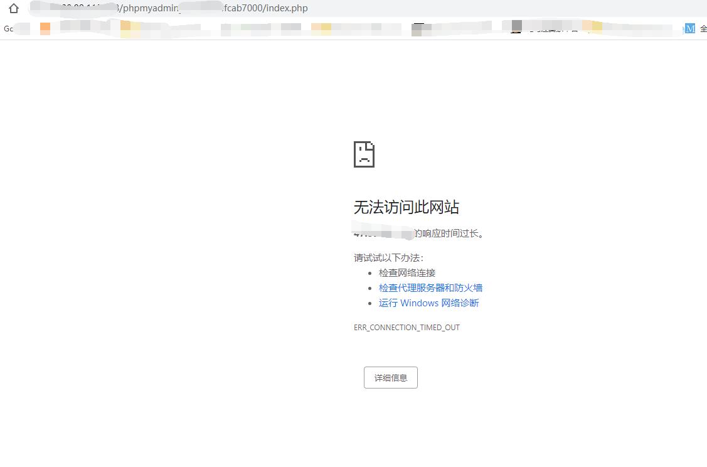Click the second orange-yellow bookmark icon from left
Image resolution: width=707 pixels, height=467 pixels.
pyautogui.click(x=125, y=28)
